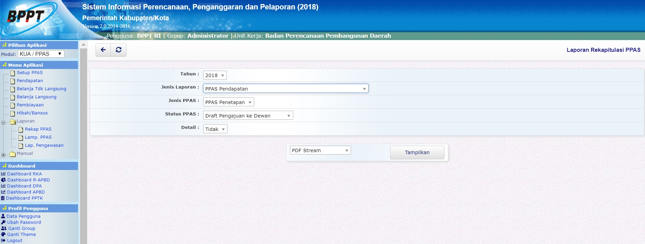Click the Data Pengguna user icon
Viewport: 645px width, 244px height.
pyautogui.click(x=3, y=216)
